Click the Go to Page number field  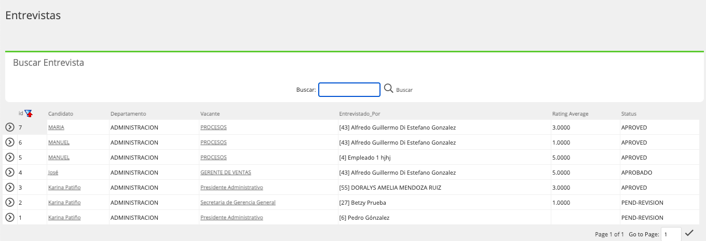(671, 234)
